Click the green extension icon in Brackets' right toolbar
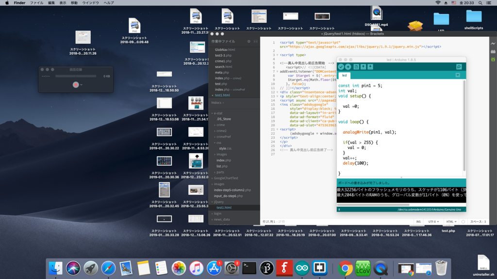 (493, 60)
